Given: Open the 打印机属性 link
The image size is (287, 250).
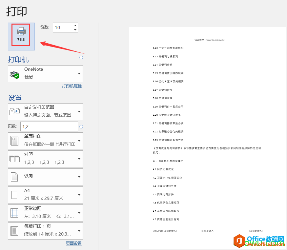Looking at the screenshot, I should pyautogui.click(x=72, y=86).
